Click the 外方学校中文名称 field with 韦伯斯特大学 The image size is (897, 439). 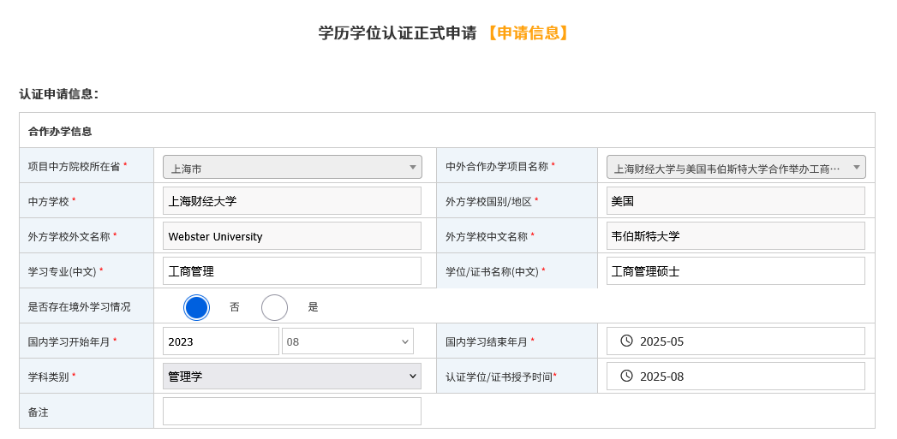[x=735, y=236]
